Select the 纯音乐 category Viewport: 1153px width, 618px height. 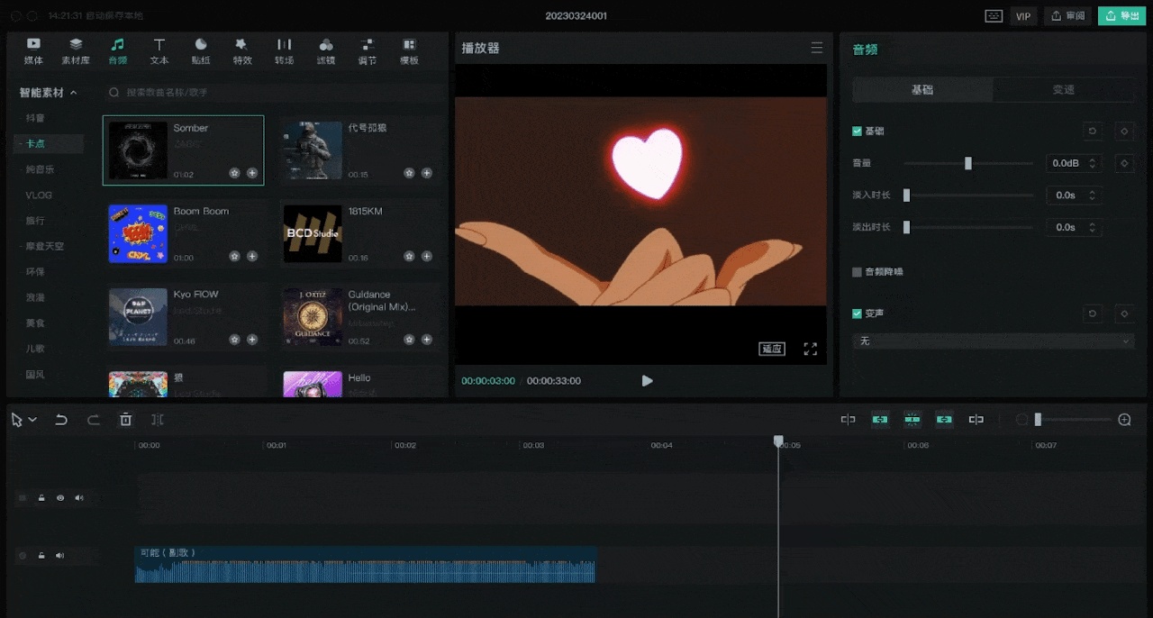(40, 169)
